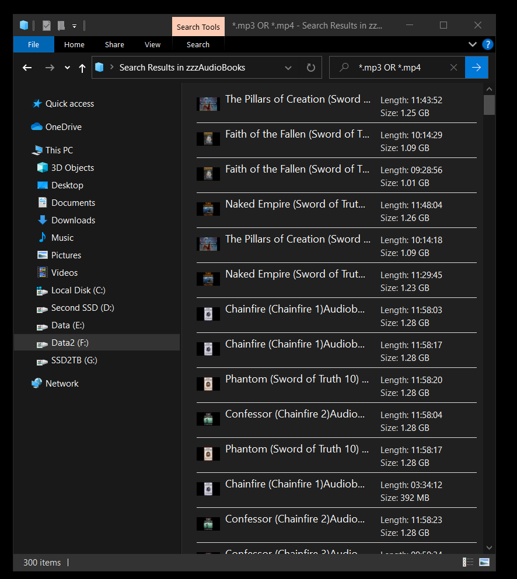Open the File menu
The height and width of the screenshot is (579, 517).
[x=33, y=44]
